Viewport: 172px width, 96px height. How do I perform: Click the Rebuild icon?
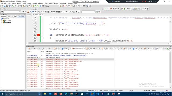[x=41, y=6]
